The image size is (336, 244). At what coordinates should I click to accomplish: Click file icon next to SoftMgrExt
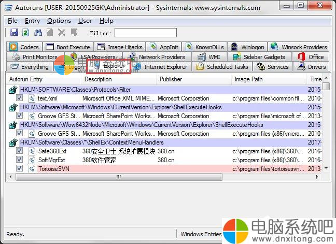tap(32, 160)
